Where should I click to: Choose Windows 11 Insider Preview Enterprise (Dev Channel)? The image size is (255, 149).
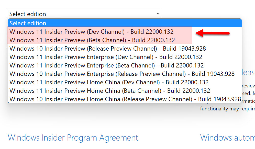point(106,57)
